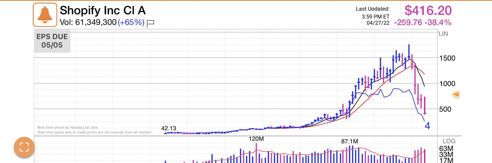Tap the orange alert bell icon
Viewport: 492px width, 163px height.
[x=45, y=15]
